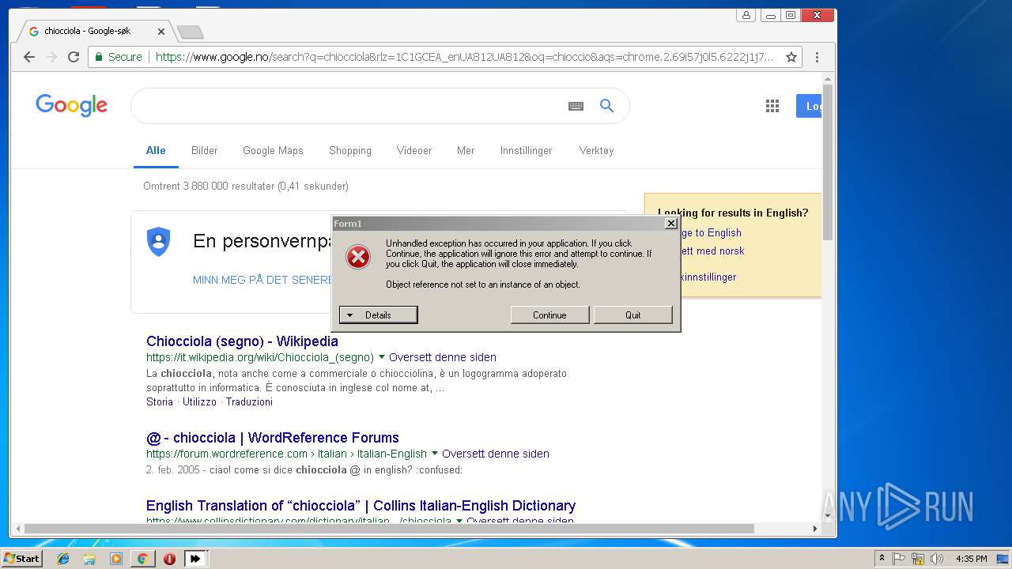
Task: Click MINN MEG PÅ DET SENERE link
Action: coord(262,280)
